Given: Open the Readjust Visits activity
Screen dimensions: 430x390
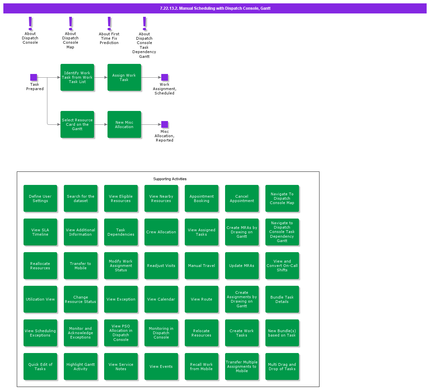Looking at the screenshot, I should pos(161,266).
